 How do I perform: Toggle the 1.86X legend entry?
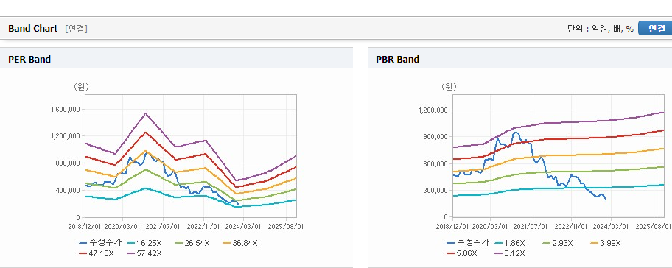click(x=510, y=243)
